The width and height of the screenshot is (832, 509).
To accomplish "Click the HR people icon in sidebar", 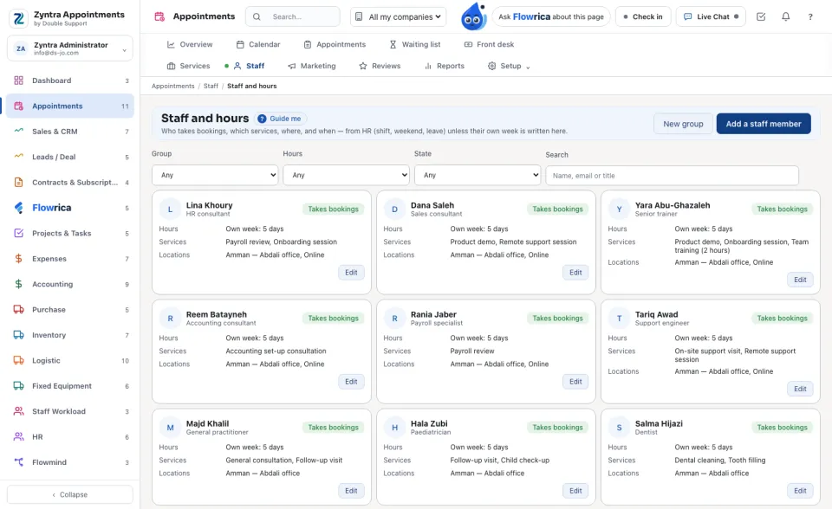I will point(18,437).
